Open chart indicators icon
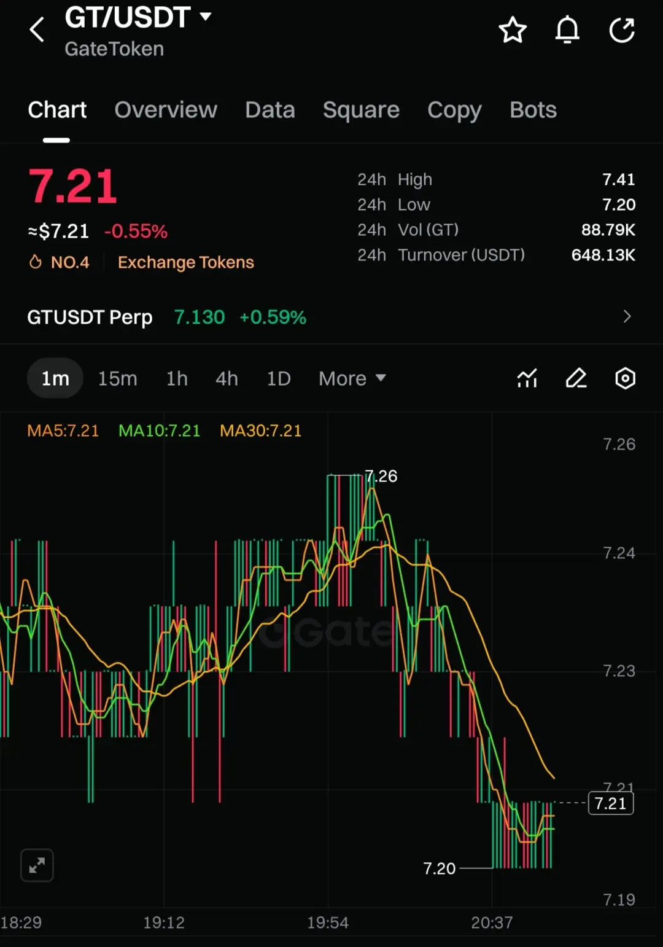This screenshot has width=663, height=947. (x=527, y=378)
